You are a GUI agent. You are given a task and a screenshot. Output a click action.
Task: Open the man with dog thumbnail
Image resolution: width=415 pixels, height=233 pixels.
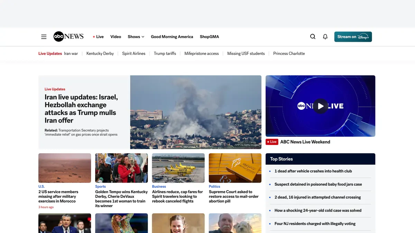click(x=235, y=223)
